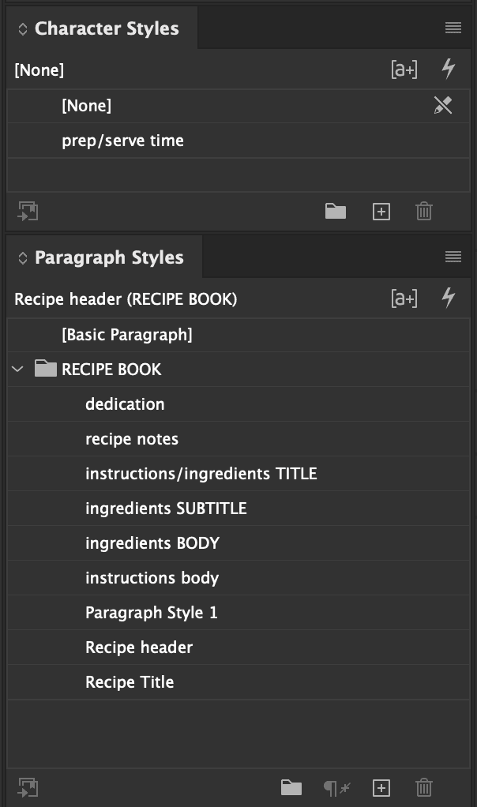The image size is (477, 807).
Task: Select the dedication paragraph style
Action: [x=125, y=404]
